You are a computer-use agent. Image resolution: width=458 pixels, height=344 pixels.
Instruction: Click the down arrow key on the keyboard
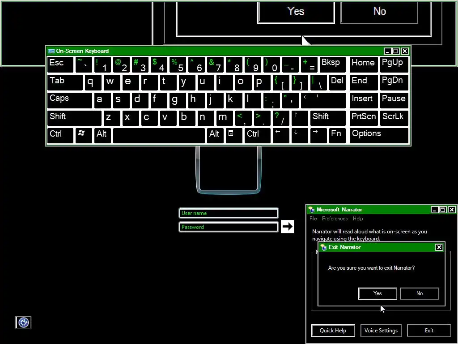click(x=300, y=136)
